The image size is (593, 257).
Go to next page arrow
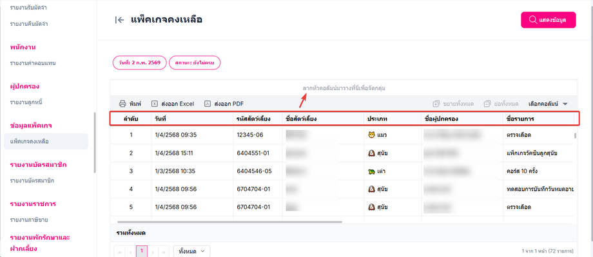153,251
